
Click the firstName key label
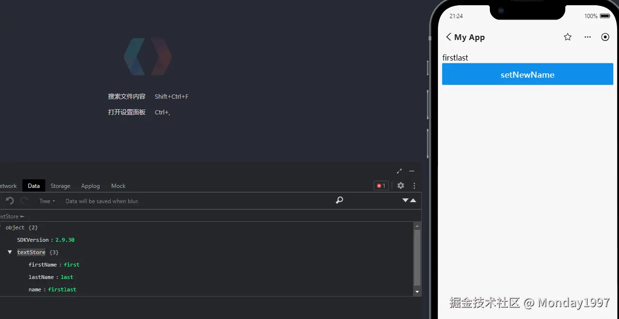(42, 265)
